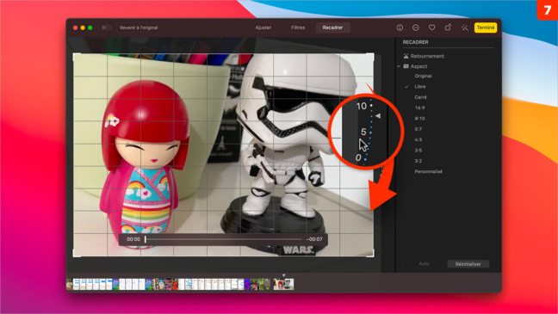Select the Recadrer tab

332,28
